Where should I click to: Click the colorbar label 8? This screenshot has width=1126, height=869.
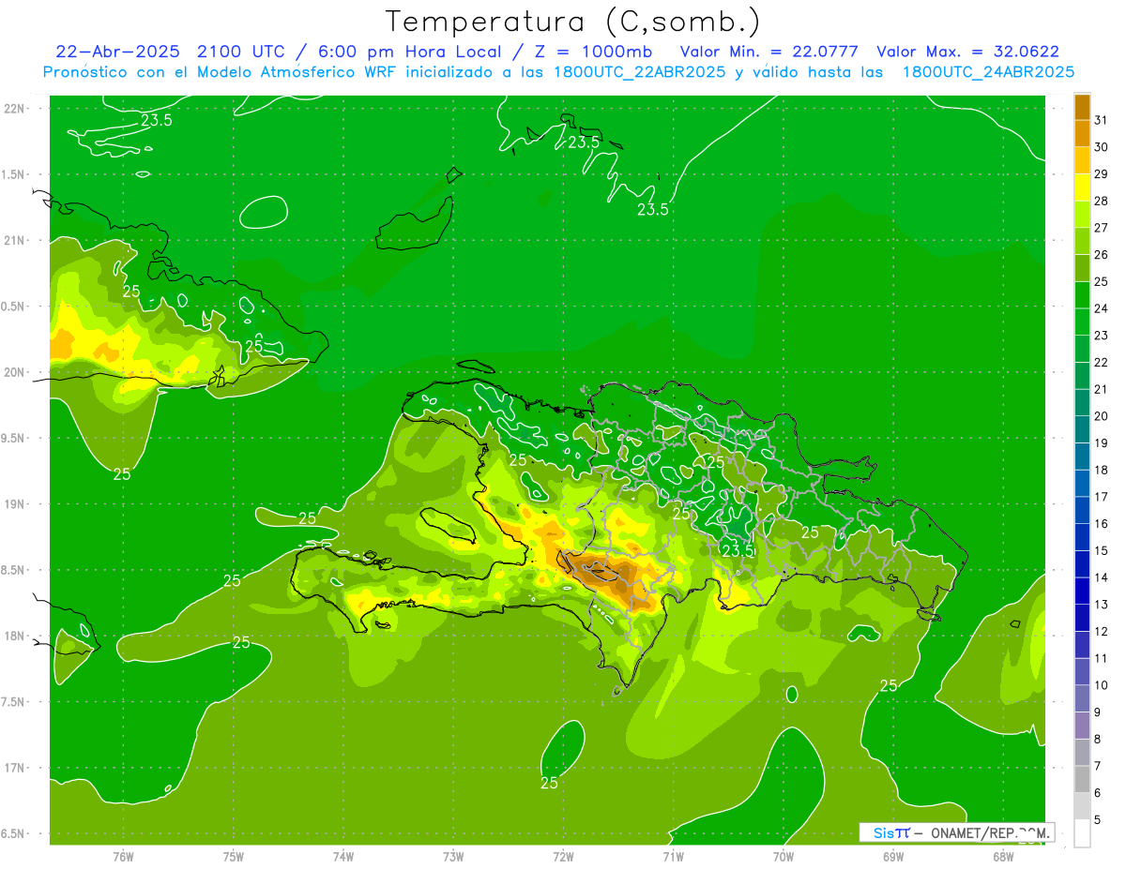pos(1098,739)
